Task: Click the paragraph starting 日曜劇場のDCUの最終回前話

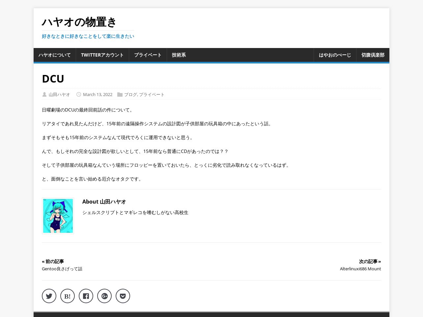Action: pyautogui.click(x=88, y=110)
